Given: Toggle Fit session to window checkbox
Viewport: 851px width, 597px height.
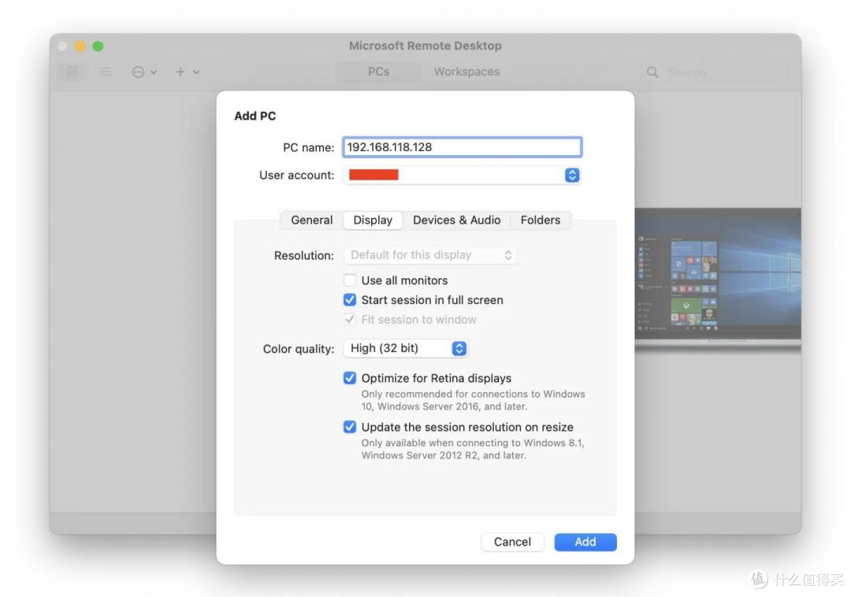Looking at the screenshot, I should click(350, 320).
